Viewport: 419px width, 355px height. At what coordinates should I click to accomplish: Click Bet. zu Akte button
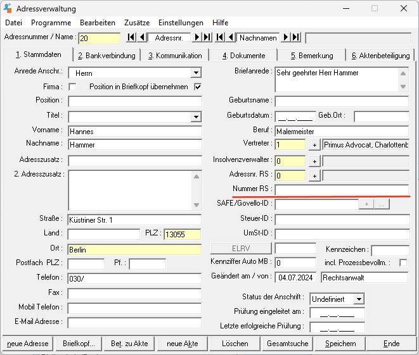coord(129,344)
